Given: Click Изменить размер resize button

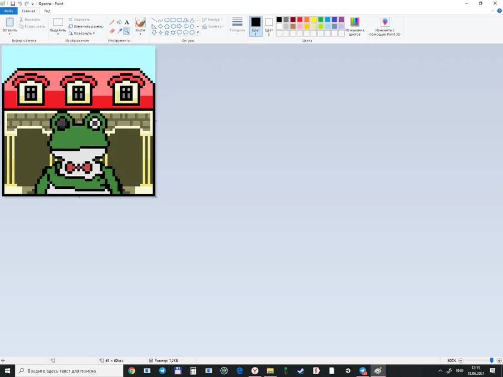Looking at the screenshot, I should [x=86, y=26].
